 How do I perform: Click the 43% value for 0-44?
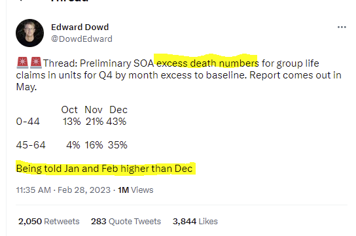(116, 122)
